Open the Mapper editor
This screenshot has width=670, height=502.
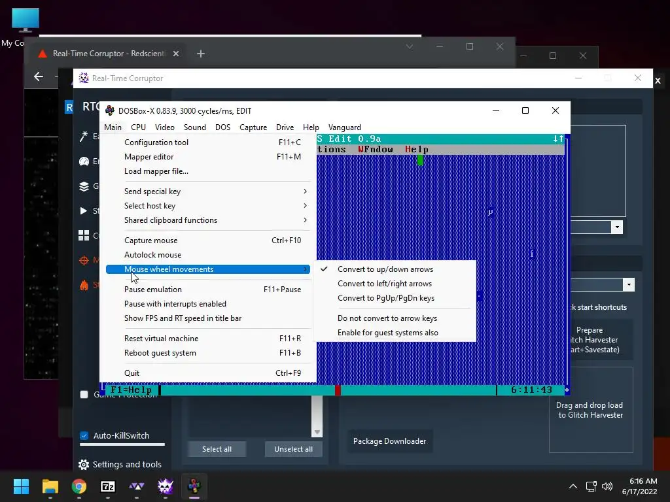click(208, 157)
